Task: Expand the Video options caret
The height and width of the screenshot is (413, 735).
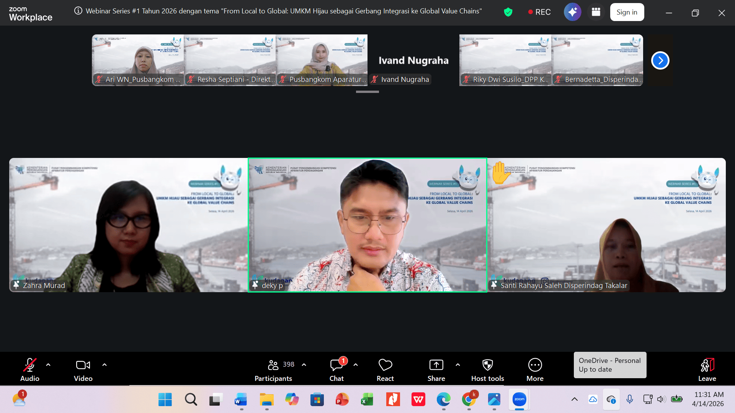Action: pos(105,365)
